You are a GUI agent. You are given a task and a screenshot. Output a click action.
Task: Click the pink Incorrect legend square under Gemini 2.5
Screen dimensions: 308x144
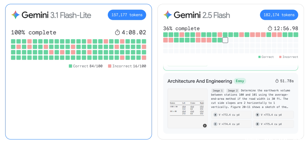(280, 57)
